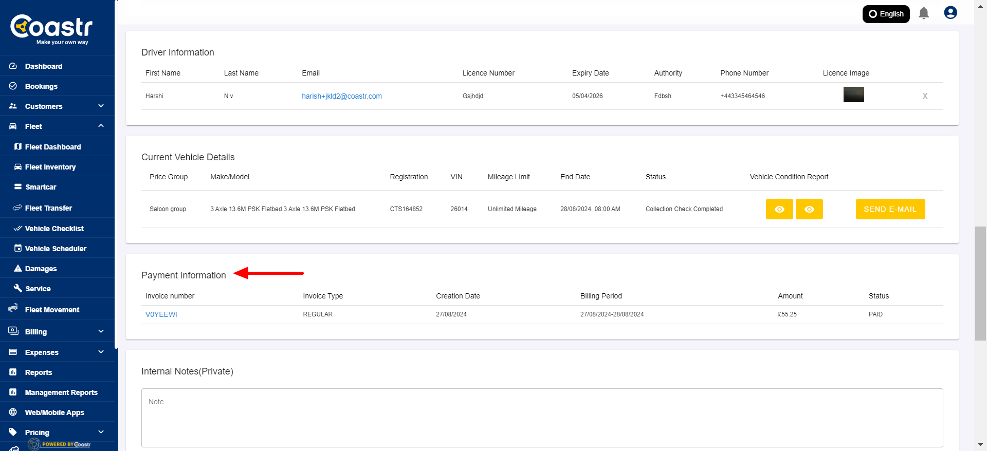Expand the Billing submenu chevron
The image size is (987, 451).
(101, 332)
